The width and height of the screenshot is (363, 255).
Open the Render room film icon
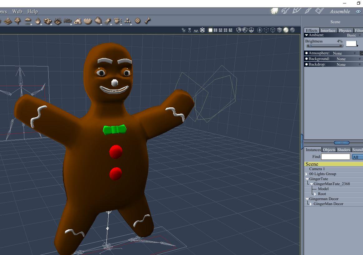pos(320,11)
